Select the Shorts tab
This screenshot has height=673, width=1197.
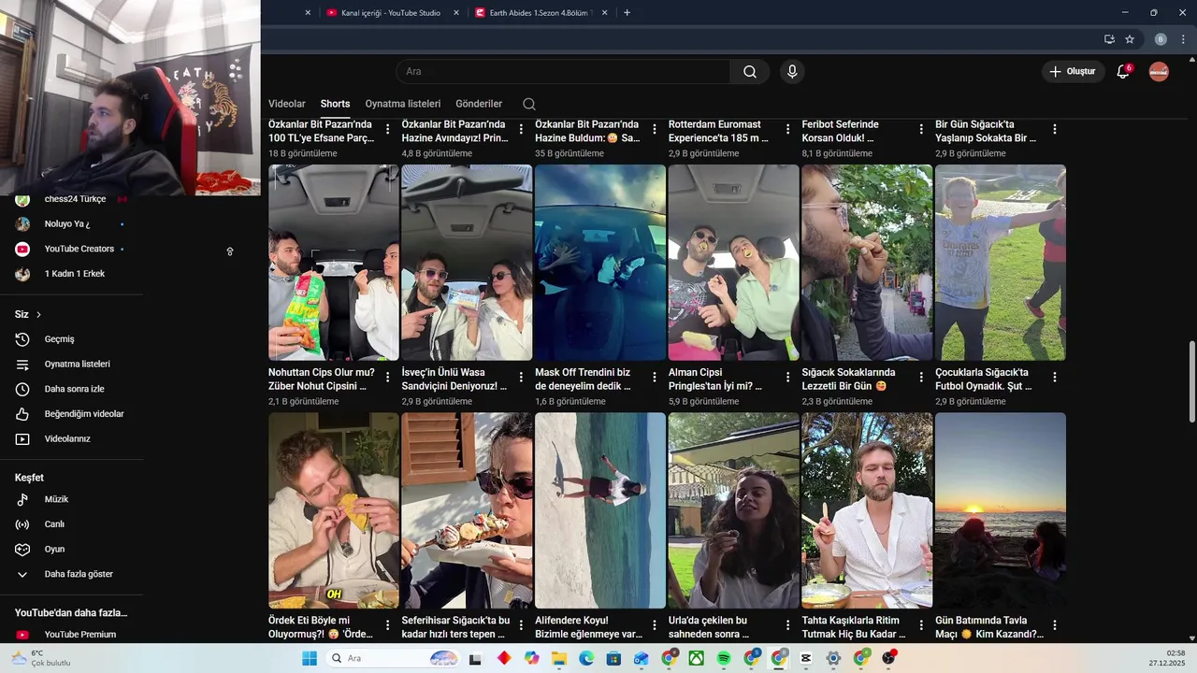tap(335, 104)
